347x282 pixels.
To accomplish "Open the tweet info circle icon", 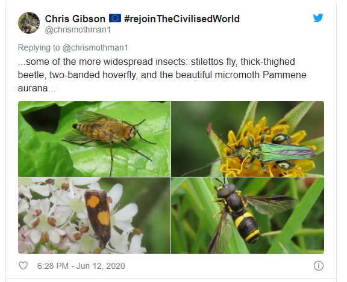I will [319, 266].
